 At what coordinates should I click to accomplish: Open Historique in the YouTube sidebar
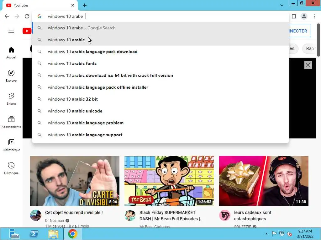pos(11,168)
